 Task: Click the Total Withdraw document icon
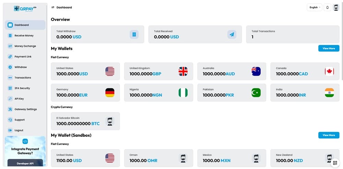134,34
